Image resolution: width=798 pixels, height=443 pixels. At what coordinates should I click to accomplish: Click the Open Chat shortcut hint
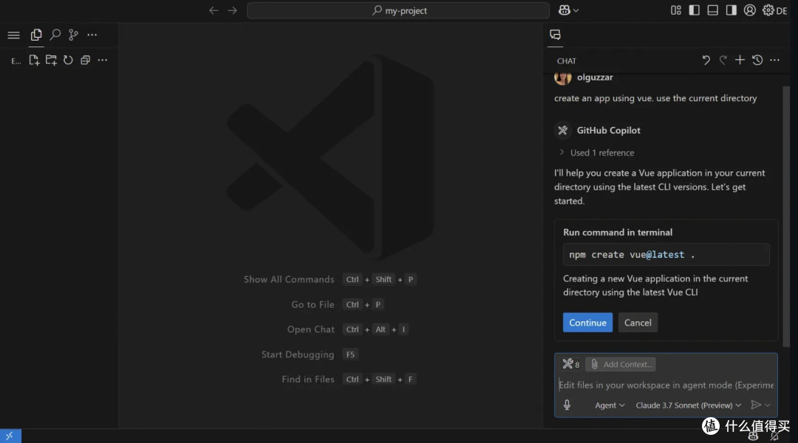347,329
